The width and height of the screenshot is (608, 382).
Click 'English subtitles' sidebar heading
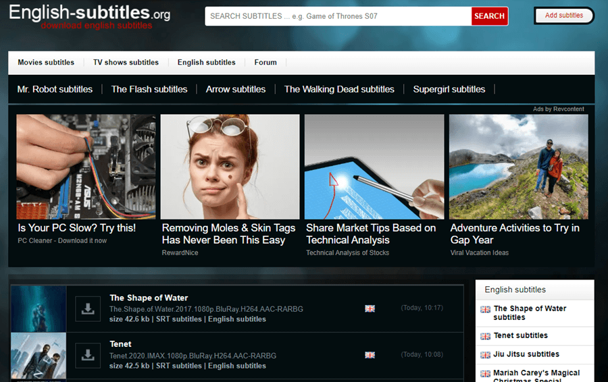(515, 290)
